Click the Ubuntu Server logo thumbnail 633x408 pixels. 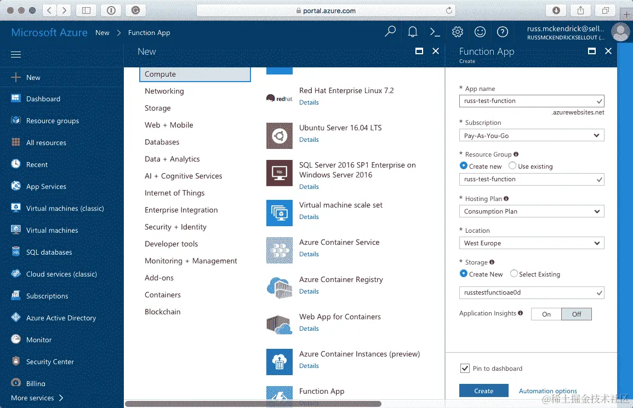tap(280, 136)
